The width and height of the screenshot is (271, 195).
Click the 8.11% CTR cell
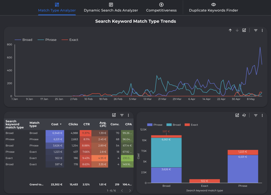point(85,139)
